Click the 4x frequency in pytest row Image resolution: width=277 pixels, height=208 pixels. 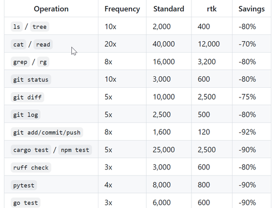(108, 185)
